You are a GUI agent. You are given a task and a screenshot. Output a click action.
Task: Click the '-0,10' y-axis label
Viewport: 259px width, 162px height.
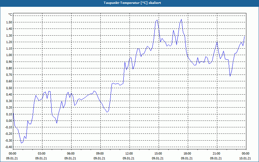9,127
